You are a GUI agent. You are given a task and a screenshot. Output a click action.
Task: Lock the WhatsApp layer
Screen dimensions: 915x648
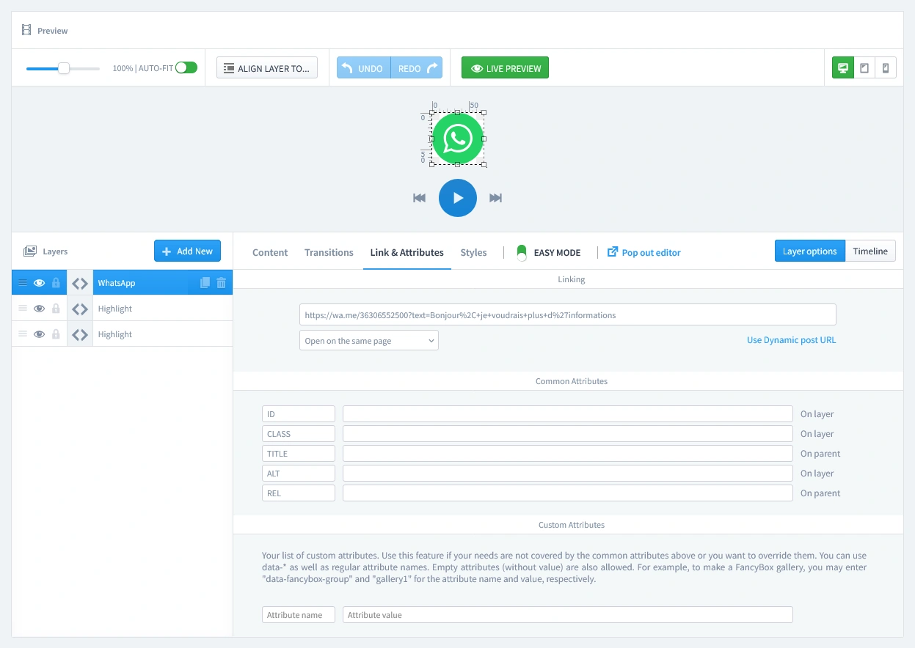click(x=56, y=283)
